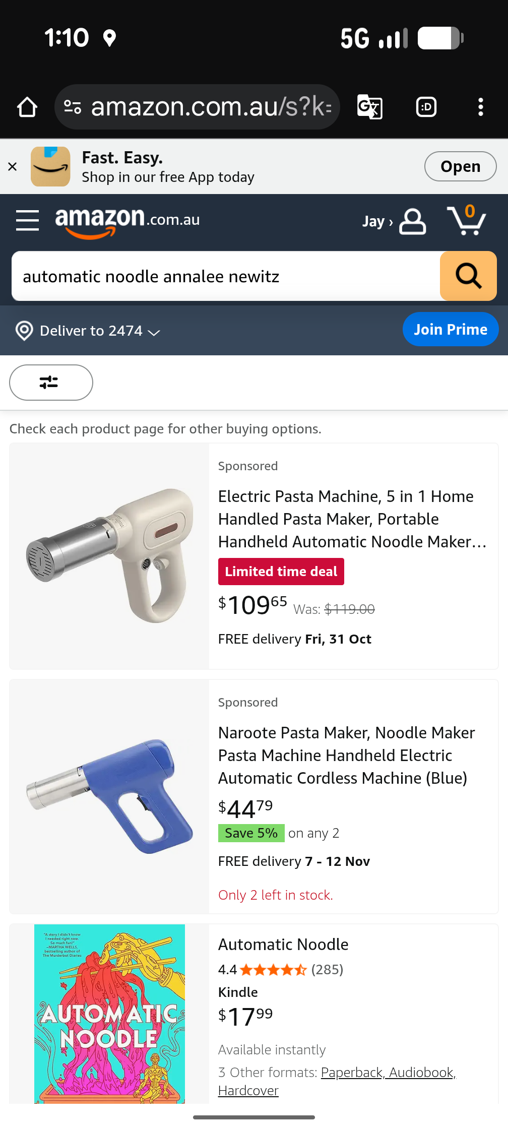The height and width of the screenshot is (1131, 508).
Task: Tap the orange search magnifier button
Action: pyautogui.click(x=468, y=276)
